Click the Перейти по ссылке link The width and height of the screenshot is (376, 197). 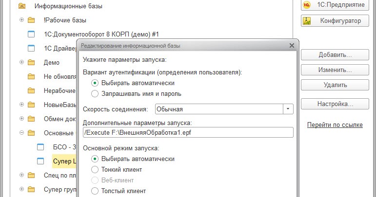(x=335, y=125)
